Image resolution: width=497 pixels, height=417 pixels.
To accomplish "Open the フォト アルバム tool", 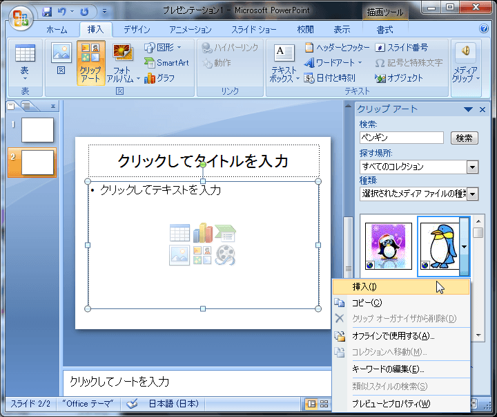I will coord(122,63).
